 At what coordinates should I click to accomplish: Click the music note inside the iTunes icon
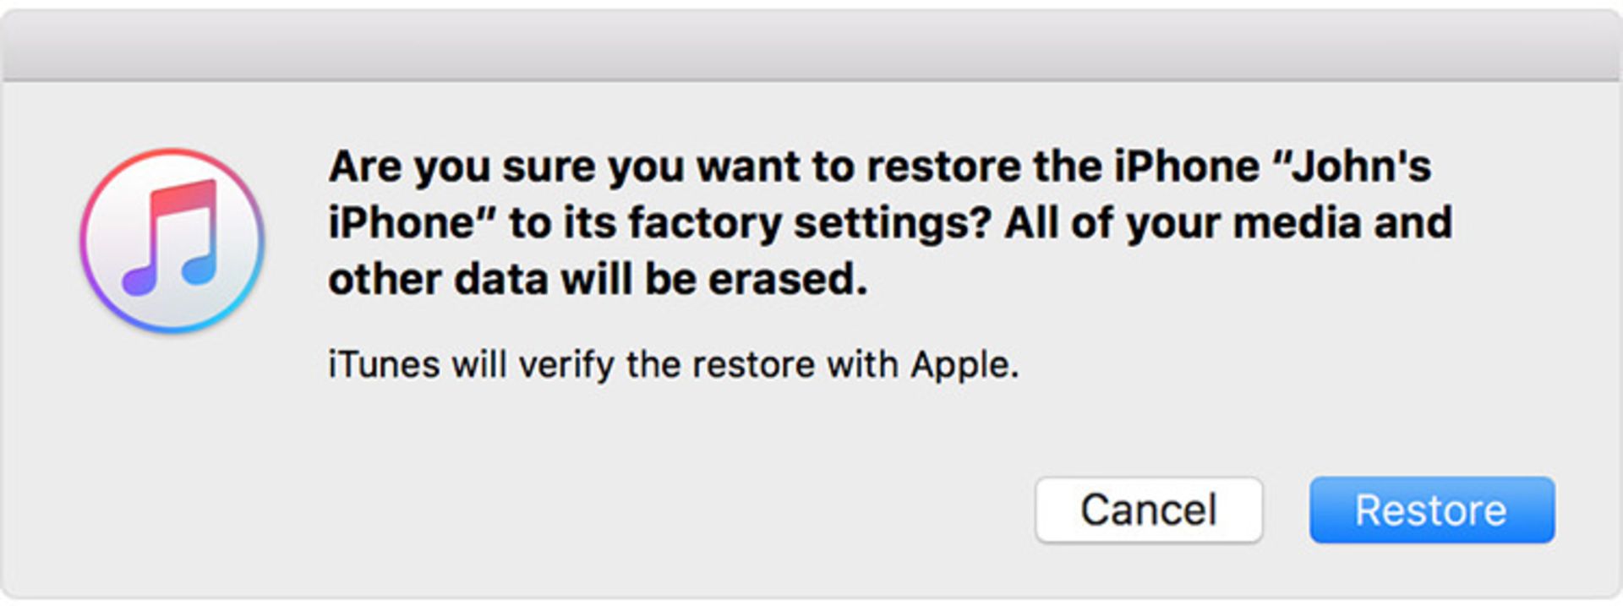[x=173, y=237]
